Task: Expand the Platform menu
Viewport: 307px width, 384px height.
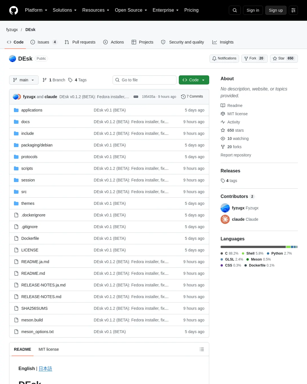Action: (36, 10)
